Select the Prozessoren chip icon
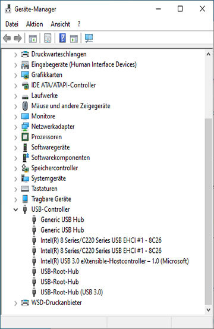The width and height of the screenshot is (214, 329). coord(25,137)
